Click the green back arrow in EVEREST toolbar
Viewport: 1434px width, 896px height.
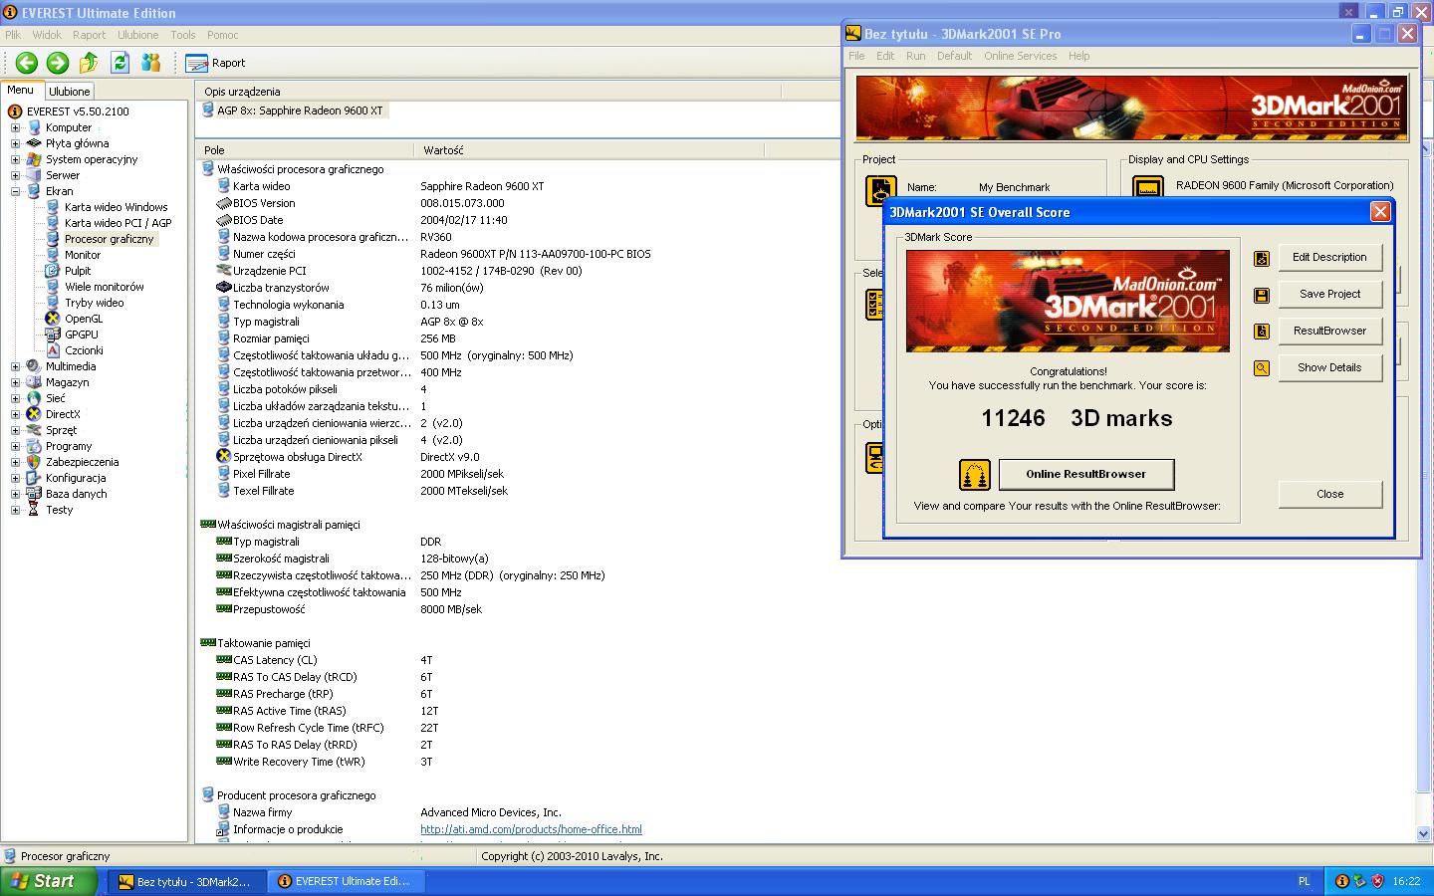point(26,62)
